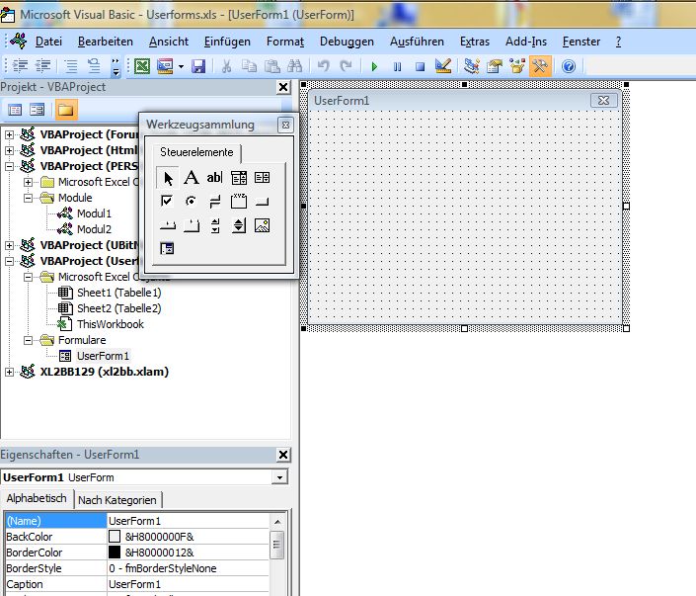The image size is (696, 596).
Task: Close the Werkzeugsammlung toolbox window
Action: 285,125
